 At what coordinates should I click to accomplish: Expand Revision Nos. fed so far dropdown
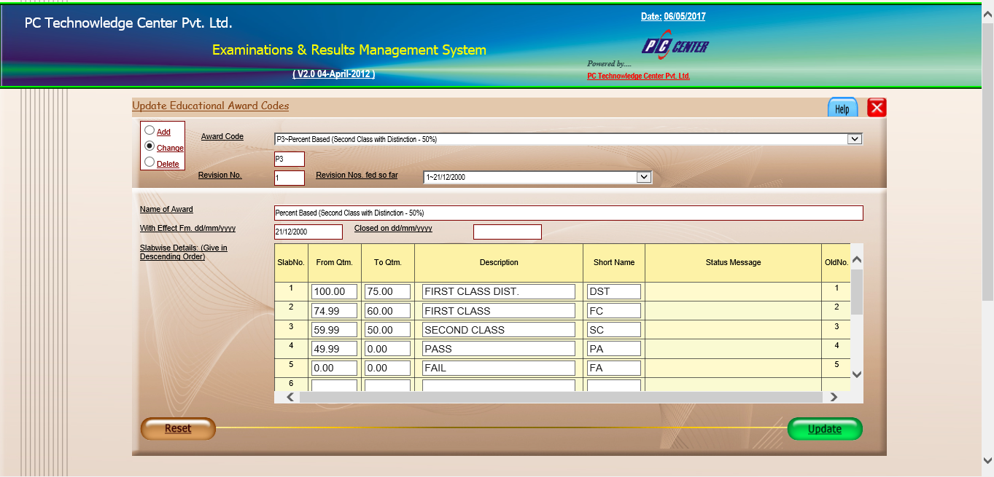[x=643, y=177]
